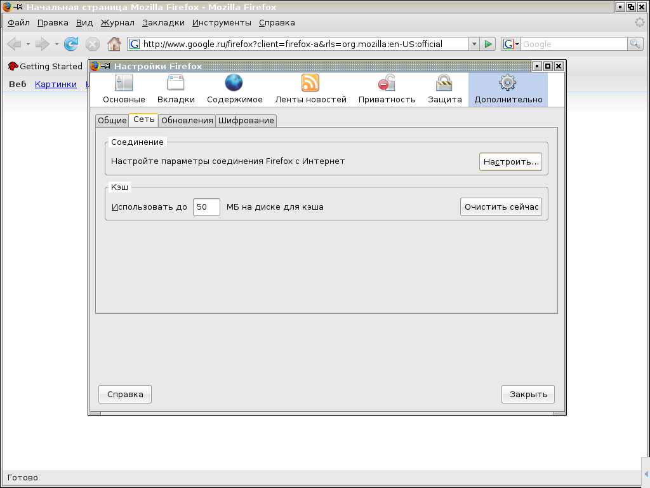This screenshot has height=488, width=650.
Task: Open the Правка menu
Action: tap(53, 23)
